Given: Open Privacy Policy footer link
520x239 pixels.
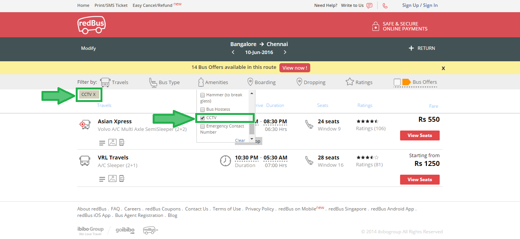Looking at the screenshot, I should coord(260,209).
